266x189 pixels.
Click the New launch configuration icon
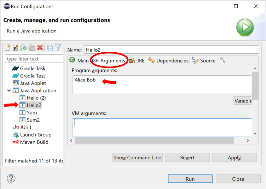[x=8, y=48]
